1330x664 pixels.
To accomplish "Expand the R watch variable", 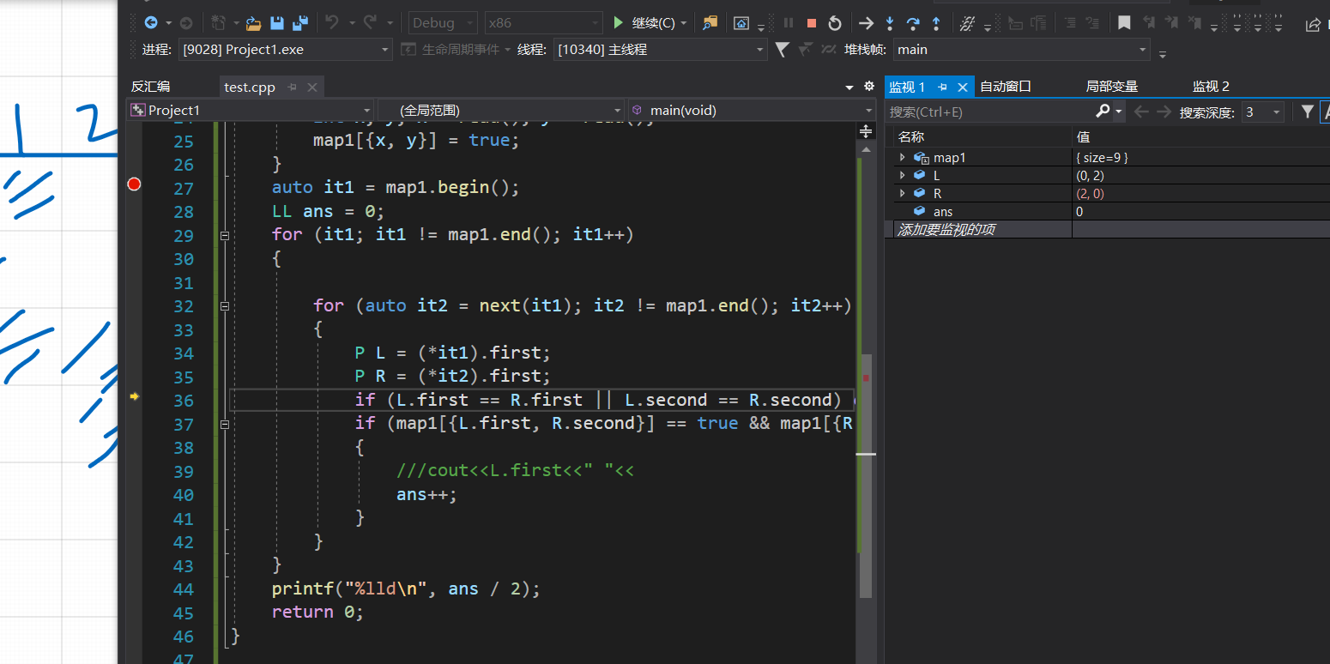I will [902, 193].
